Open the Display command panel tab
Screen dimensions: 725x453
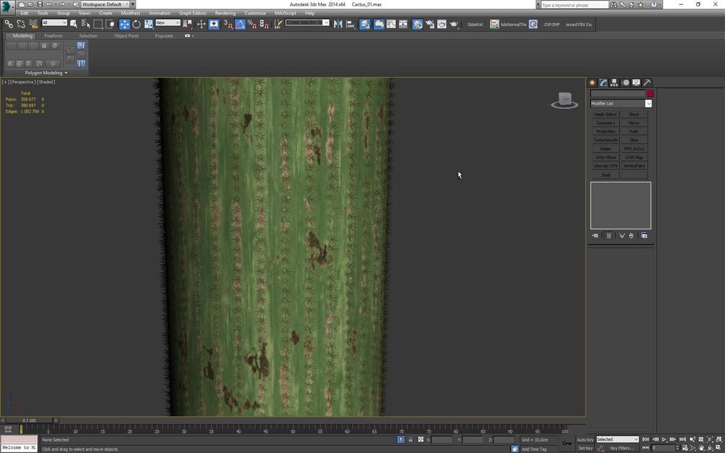636,82
